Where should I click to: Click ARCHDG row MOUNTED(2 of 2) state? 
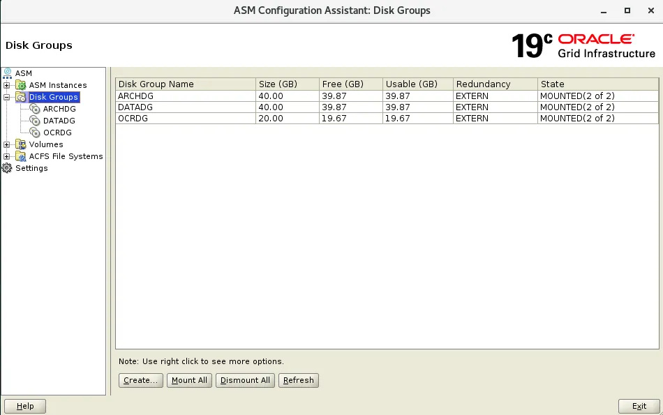[598, 96]
